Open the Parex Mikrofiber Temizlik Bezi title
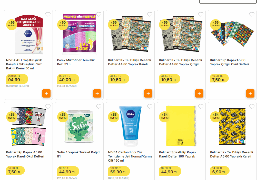Image resolution: width=257 pixels, height=180 pixels. (x=76, y=62)
